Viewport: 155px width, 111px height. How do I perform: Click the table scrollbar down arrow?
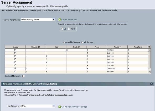(149, 72)
